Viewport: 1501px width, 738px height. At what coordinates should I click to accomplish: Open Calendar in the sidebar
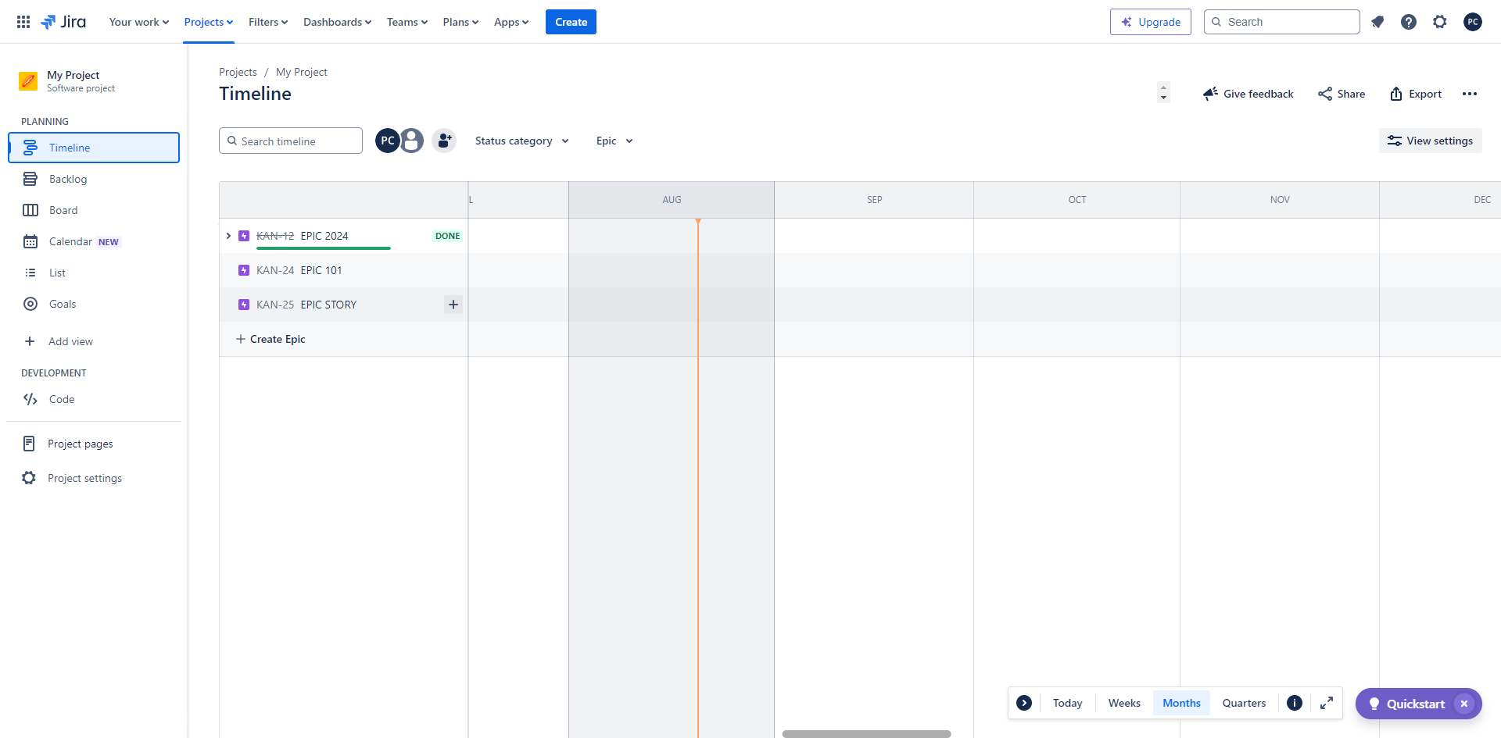(x=94, y=241)
